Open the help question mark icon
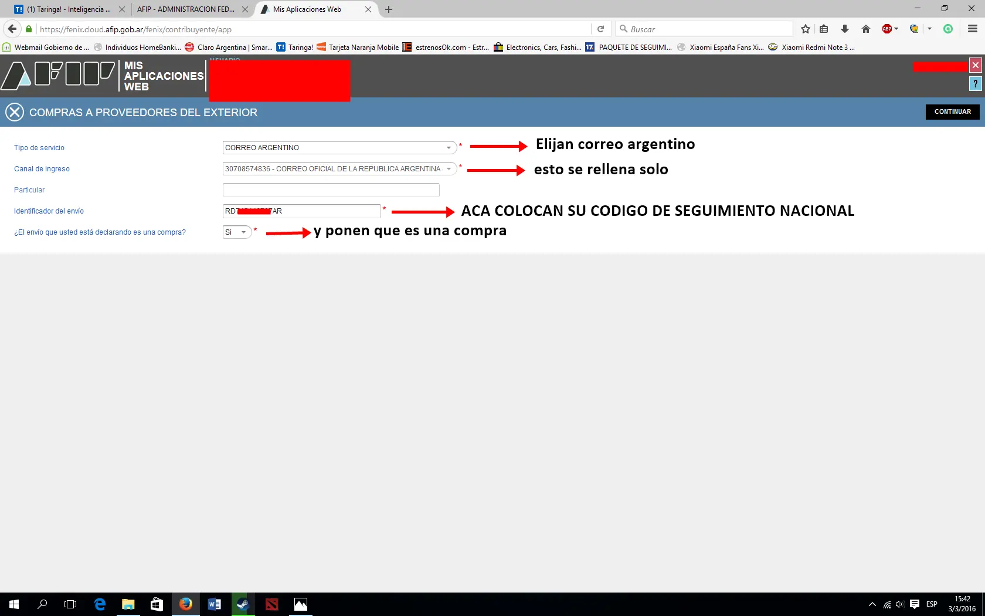This screenshot has width=985, height=616. (975, 84)
